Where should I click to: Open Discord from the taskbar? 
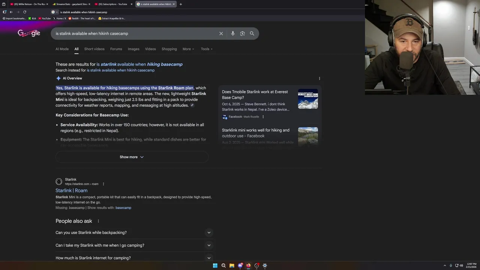pos(240,265)
